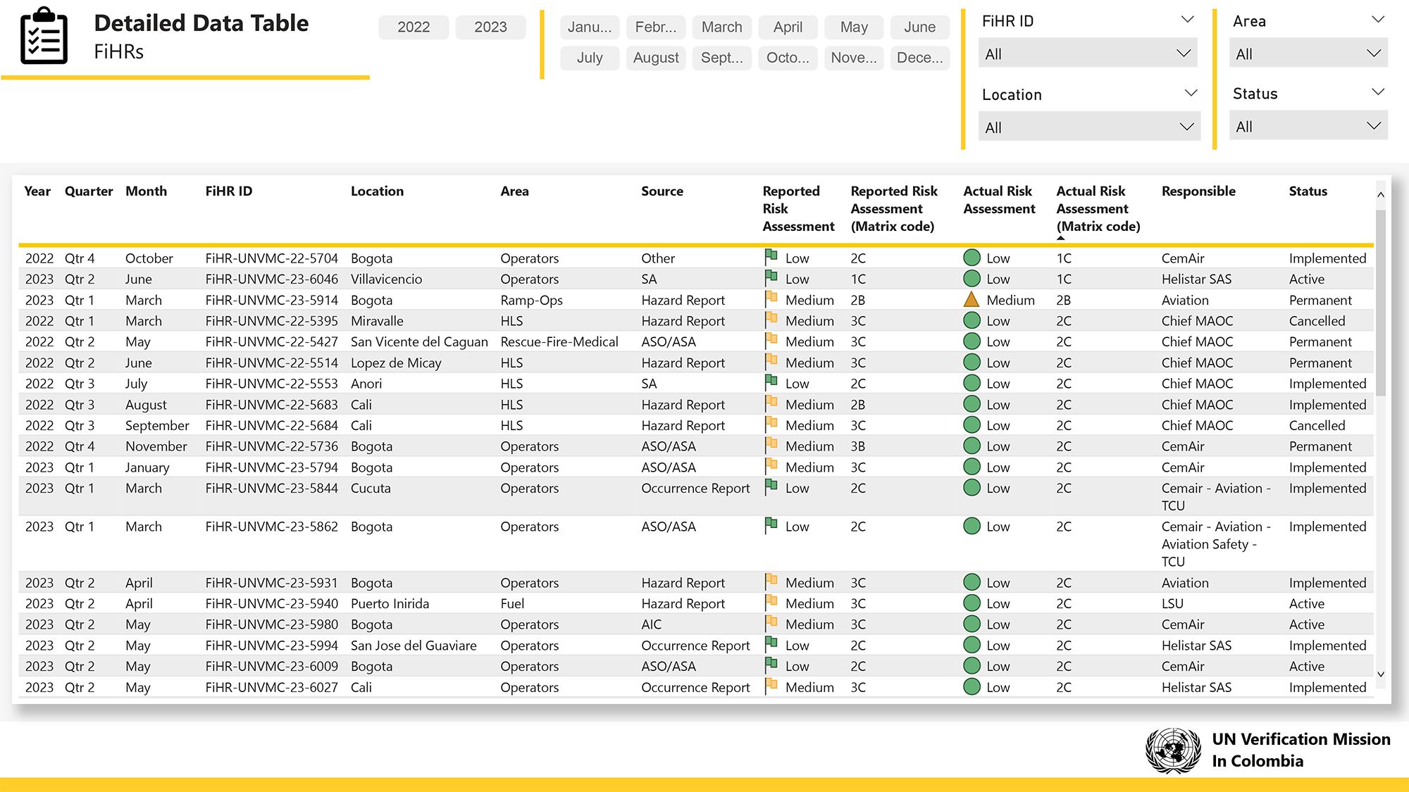The width and height of the screenshot is (1409, 792).
Task: Collapse the FiHR ID slicer header chevron
Action: coord(1188,20)
